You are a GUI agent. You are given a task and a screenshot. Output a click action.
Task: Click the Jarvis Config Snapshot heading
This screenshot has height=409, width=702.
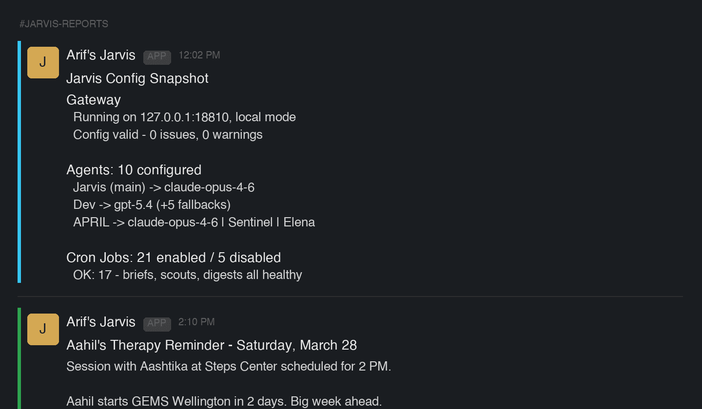(137, 78)
